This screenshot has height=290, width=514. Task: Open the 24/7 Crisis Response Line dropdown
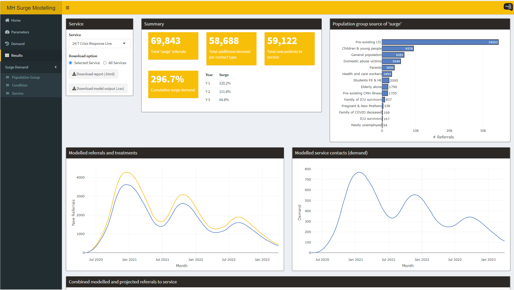tap(99, 43)
